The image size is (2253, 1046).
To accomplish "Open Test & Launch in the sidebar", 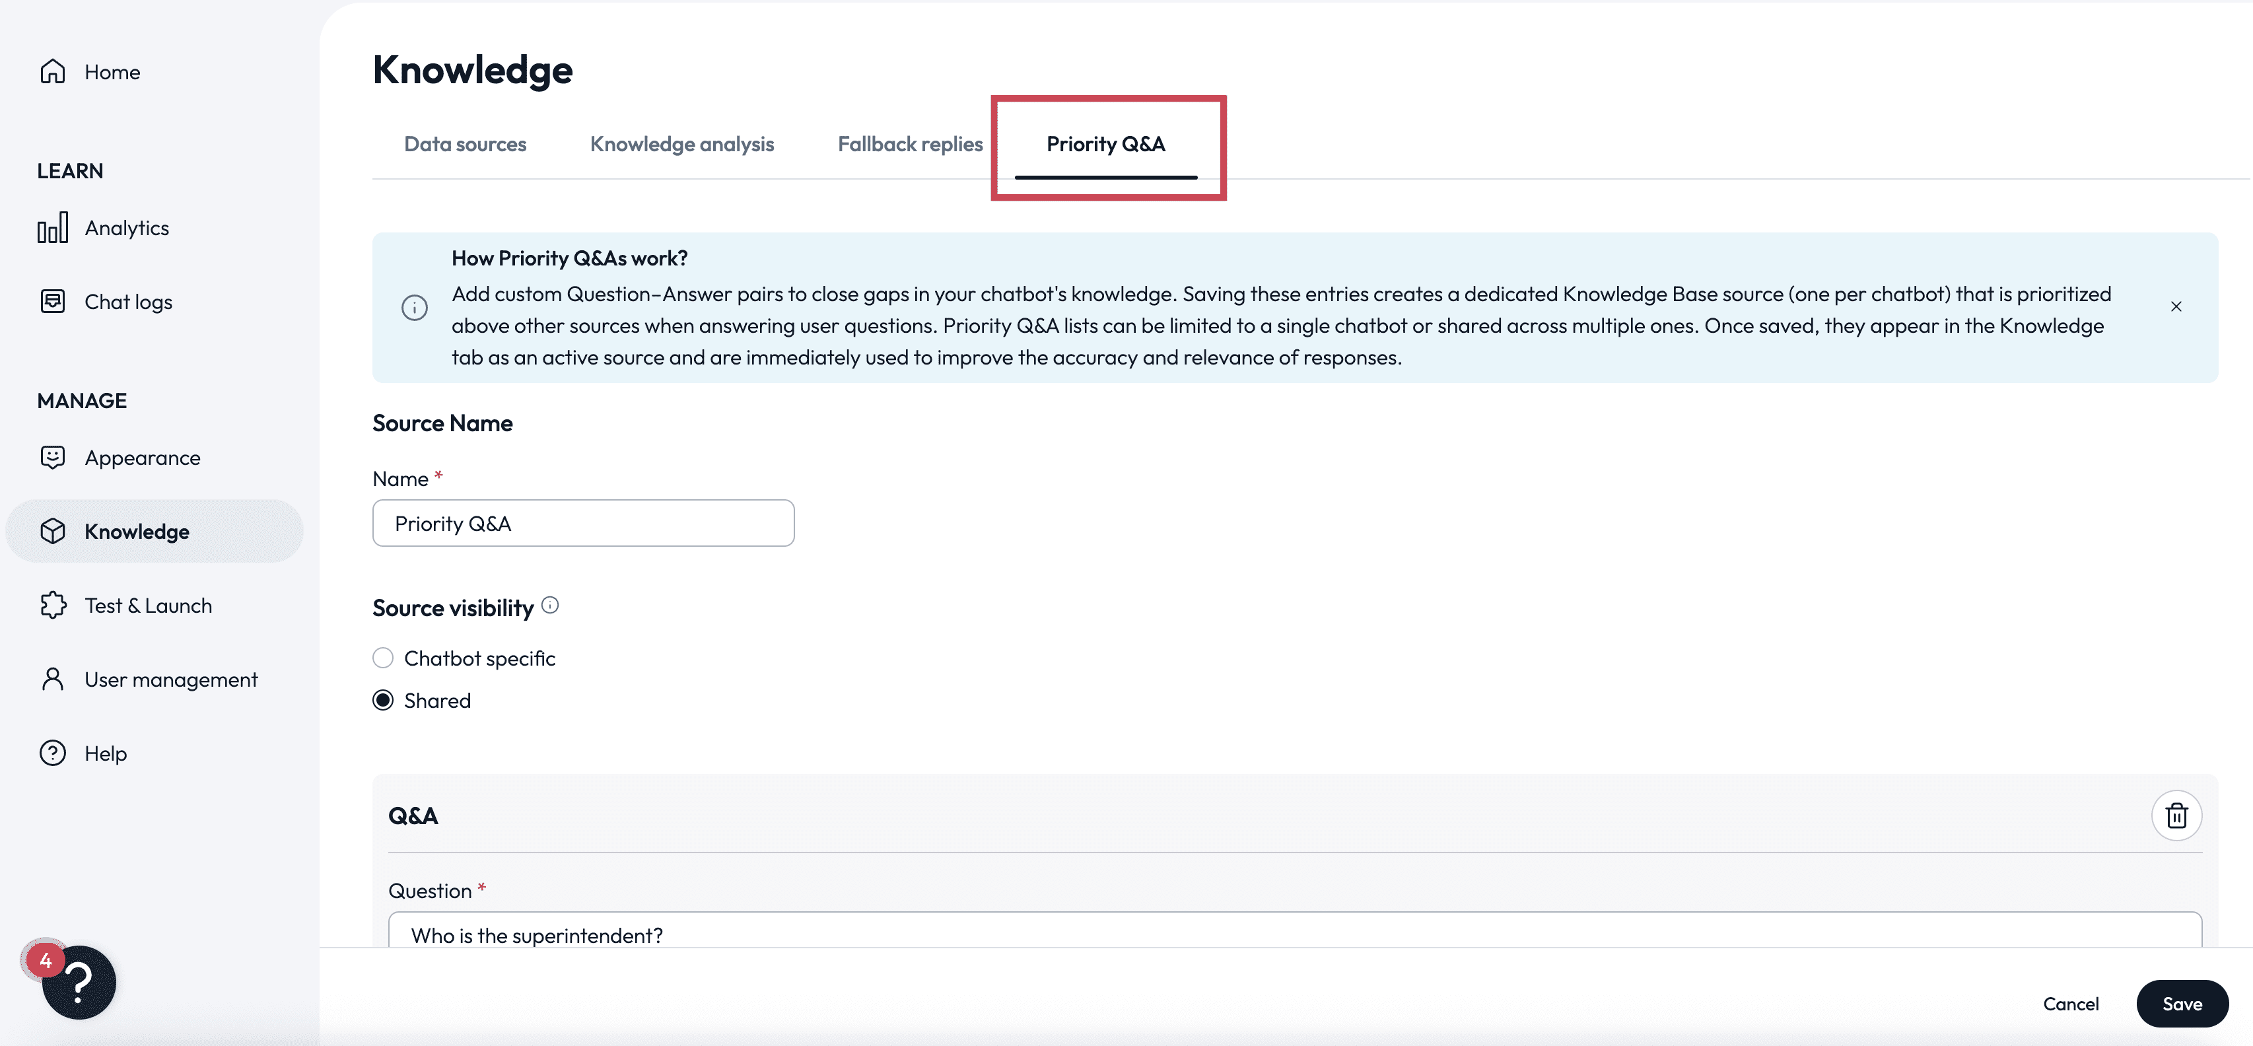I will coord(149,605).
